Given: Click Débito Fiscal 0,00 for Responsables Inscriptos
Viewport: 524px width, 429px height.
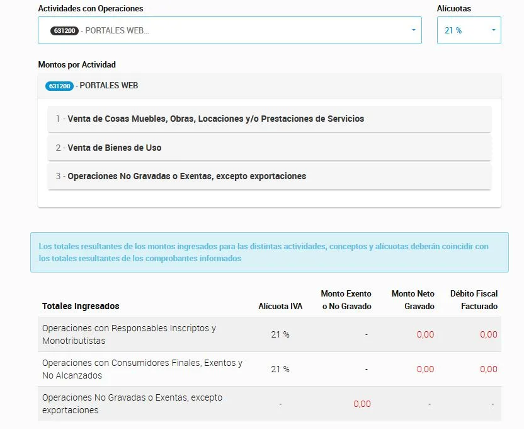Looking at the screenshot, I should pyautogui.click(x=489, y=334).
